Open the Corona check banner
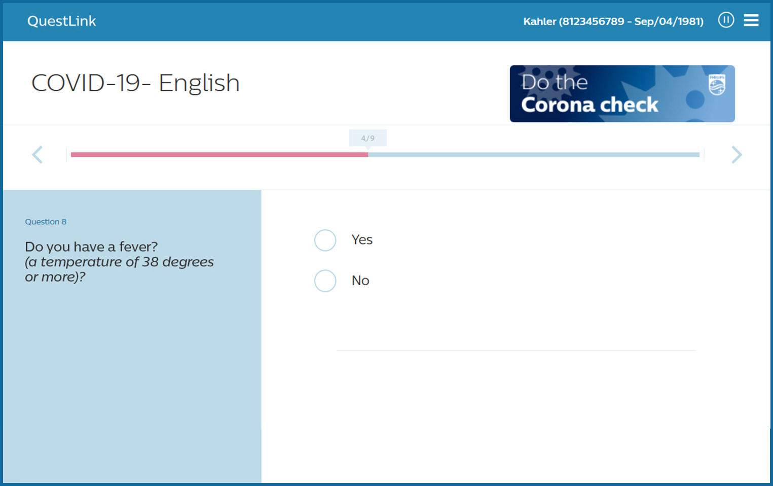This screenshot has height=486, width=773. pyautogui.click(x=622, y=94)
